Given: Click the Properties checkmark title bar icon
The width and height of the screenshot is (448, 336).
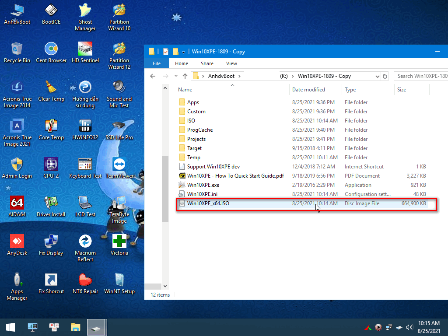Looking at the screenshot, I should click(166, 52).
